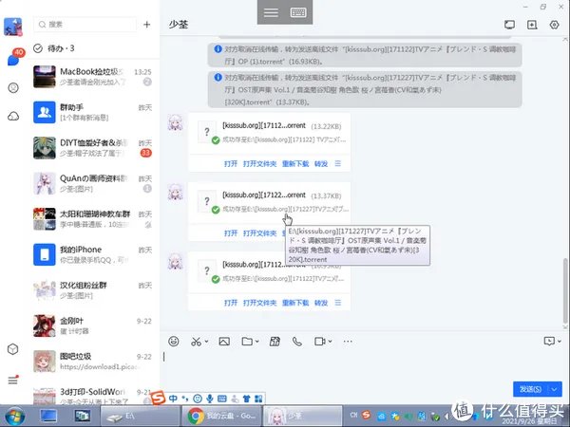Click the 少荃 taskbar window button
The height and width of the screenshot is (427, 570).
(x=302, y=416)
